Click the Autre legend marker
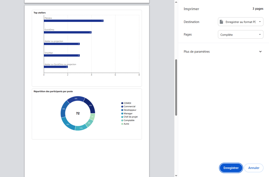269x177 pixels. [122, 124]
